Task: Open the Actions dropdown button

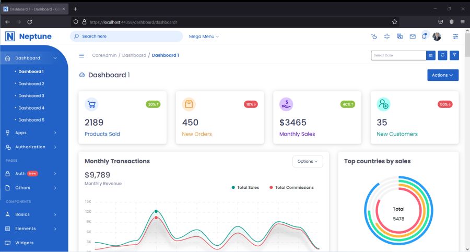Action: 443,75
